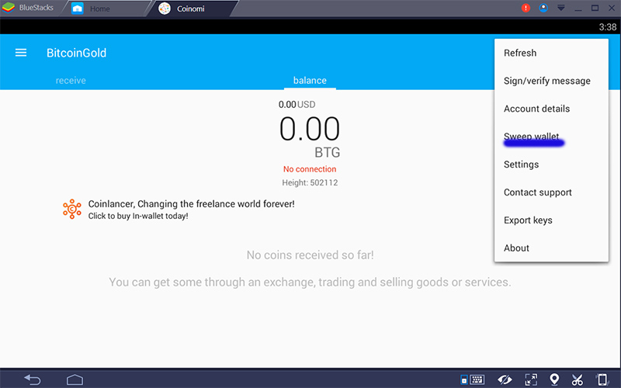Click 'Click to buy In-wallet today!' text
The height and width of the screenshot is (388, 621).
[x=138, y=217]
